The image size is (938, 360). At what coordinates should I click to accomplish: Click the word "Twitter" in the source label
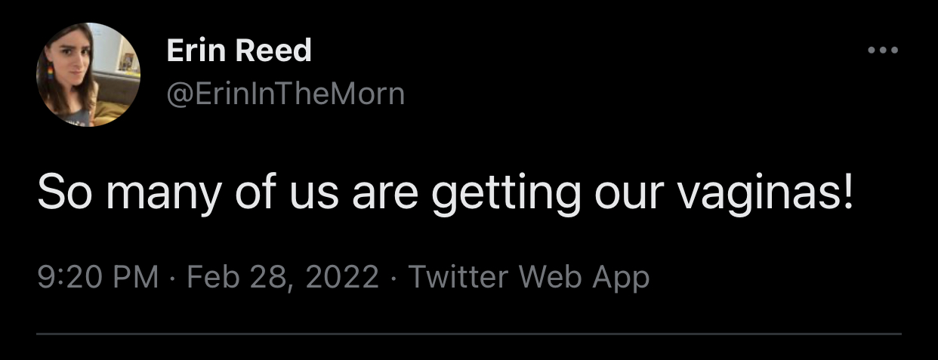pyautogui.click(x=458, y=278)
